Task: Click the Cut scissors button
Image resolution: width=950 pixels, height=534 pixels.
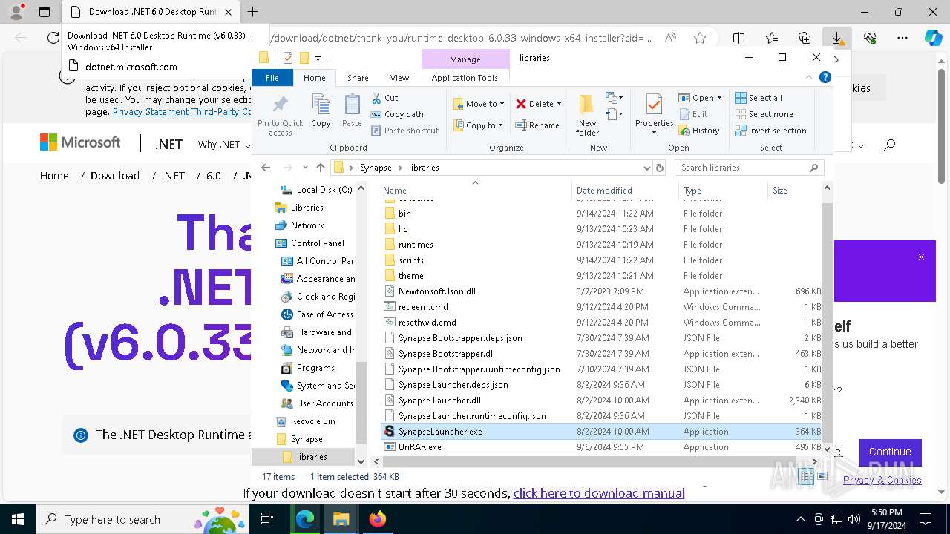Action: click(384, 98)
